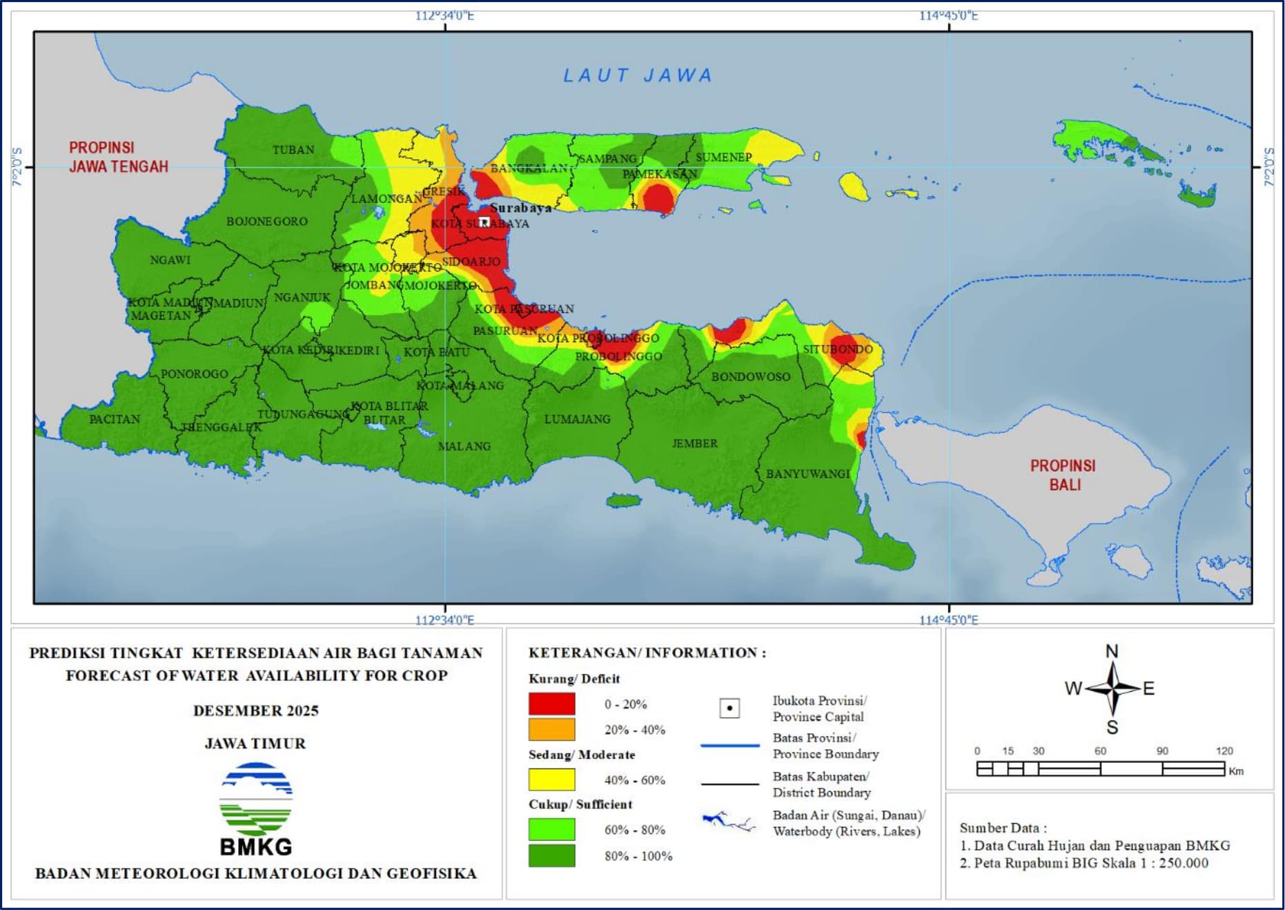Click the JEMBER district label
The height and width of the screenshot is (910, 1285).
pos(694,443)
